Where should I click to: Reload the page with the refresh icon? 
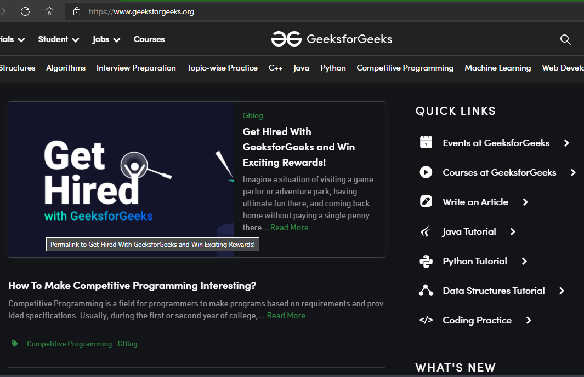25,11
